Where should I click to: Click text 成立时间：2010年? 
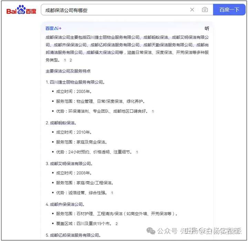click(x=74, y=132)
